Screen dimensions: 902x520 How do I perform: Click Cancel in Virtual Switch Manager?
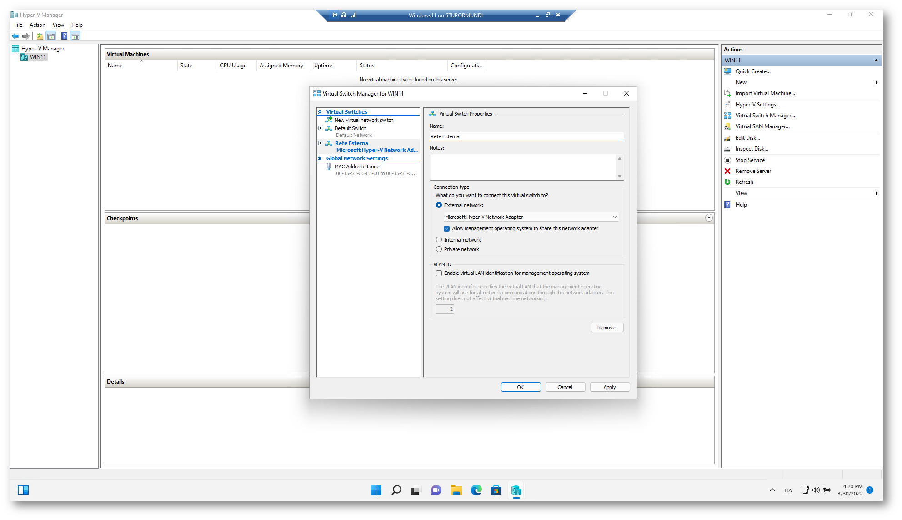click(x=565, y=387)
